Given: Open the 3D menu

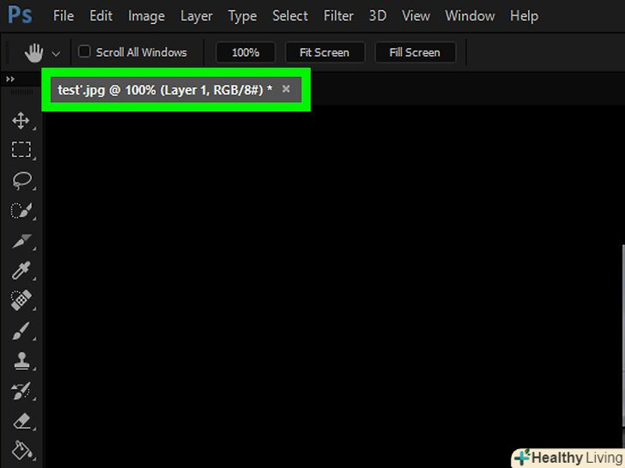Looking at the screenshot, I should (x=378, y=16).
